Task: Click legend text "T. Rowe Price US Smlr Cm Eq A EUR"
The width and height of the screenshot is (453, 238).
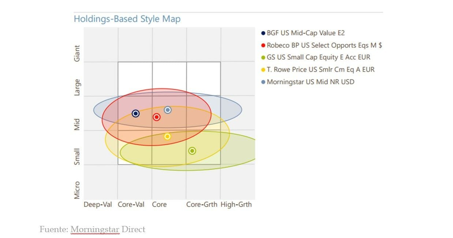Action: coord(321,70)
